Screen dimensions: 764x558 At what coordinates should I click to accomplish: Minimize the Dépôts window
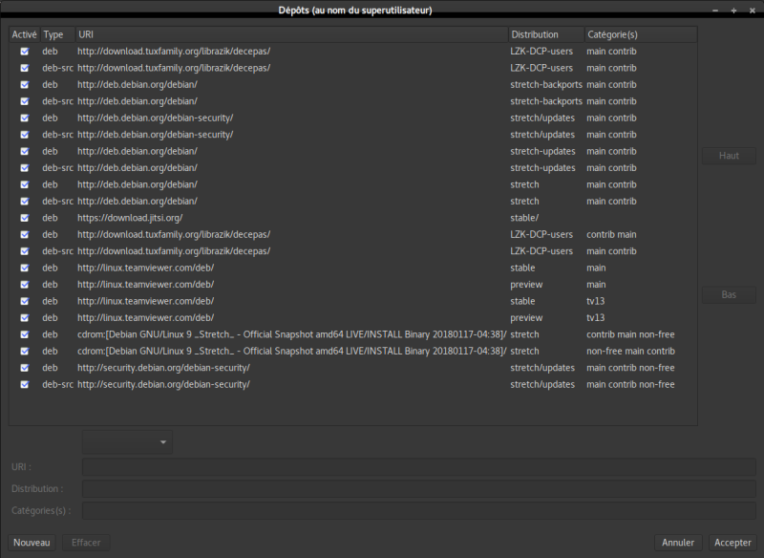715,11
